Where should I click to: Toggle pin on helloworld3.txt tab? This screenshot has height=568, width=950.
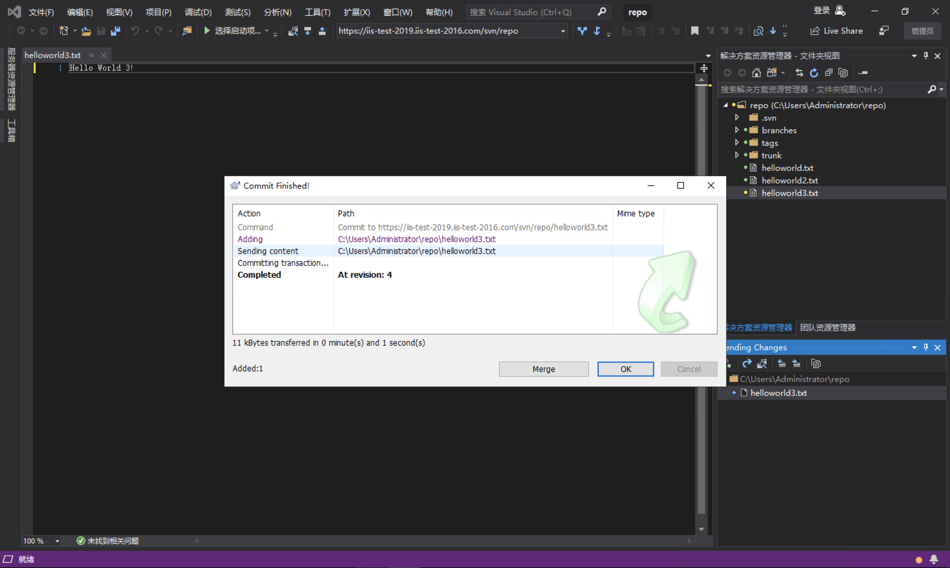point(91,55)
